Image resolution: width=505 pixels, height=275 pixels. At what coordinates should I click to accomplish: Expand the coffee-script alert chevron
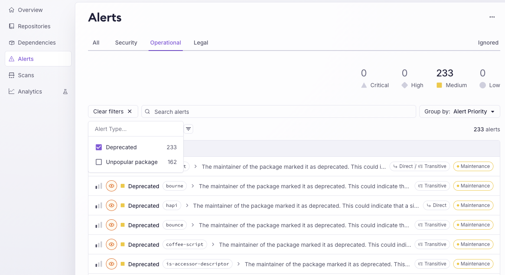[x=213, y=245]
